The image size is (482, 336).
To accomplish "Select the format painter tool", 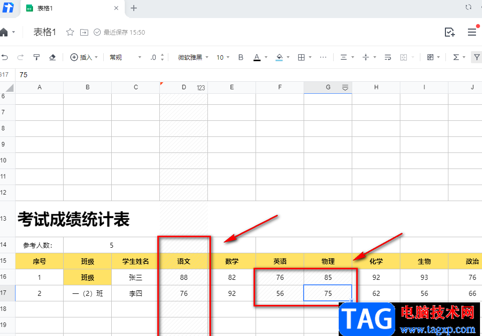I will (36, 57).
